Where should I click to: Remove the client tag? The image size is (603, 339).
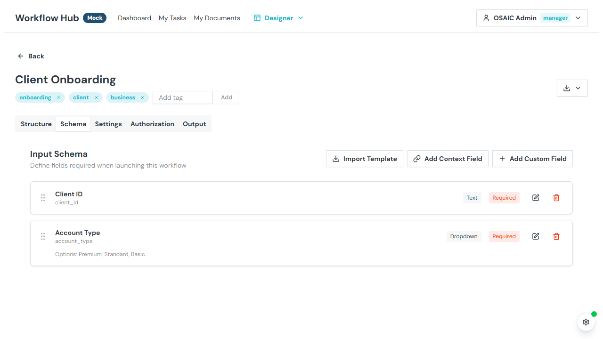click(97, 97)
